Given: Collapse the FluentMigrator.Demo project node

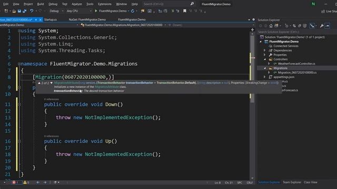Looking at the screenshot, I should 261,41.
